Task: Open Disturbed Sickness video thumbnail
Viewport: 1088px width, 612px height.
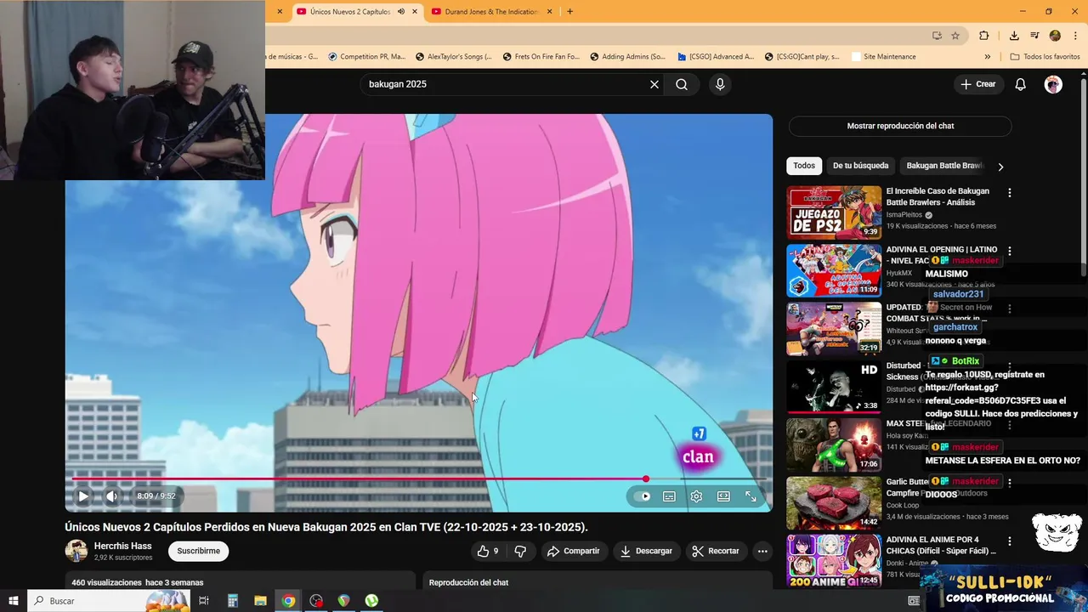Action: coord(834,387)
